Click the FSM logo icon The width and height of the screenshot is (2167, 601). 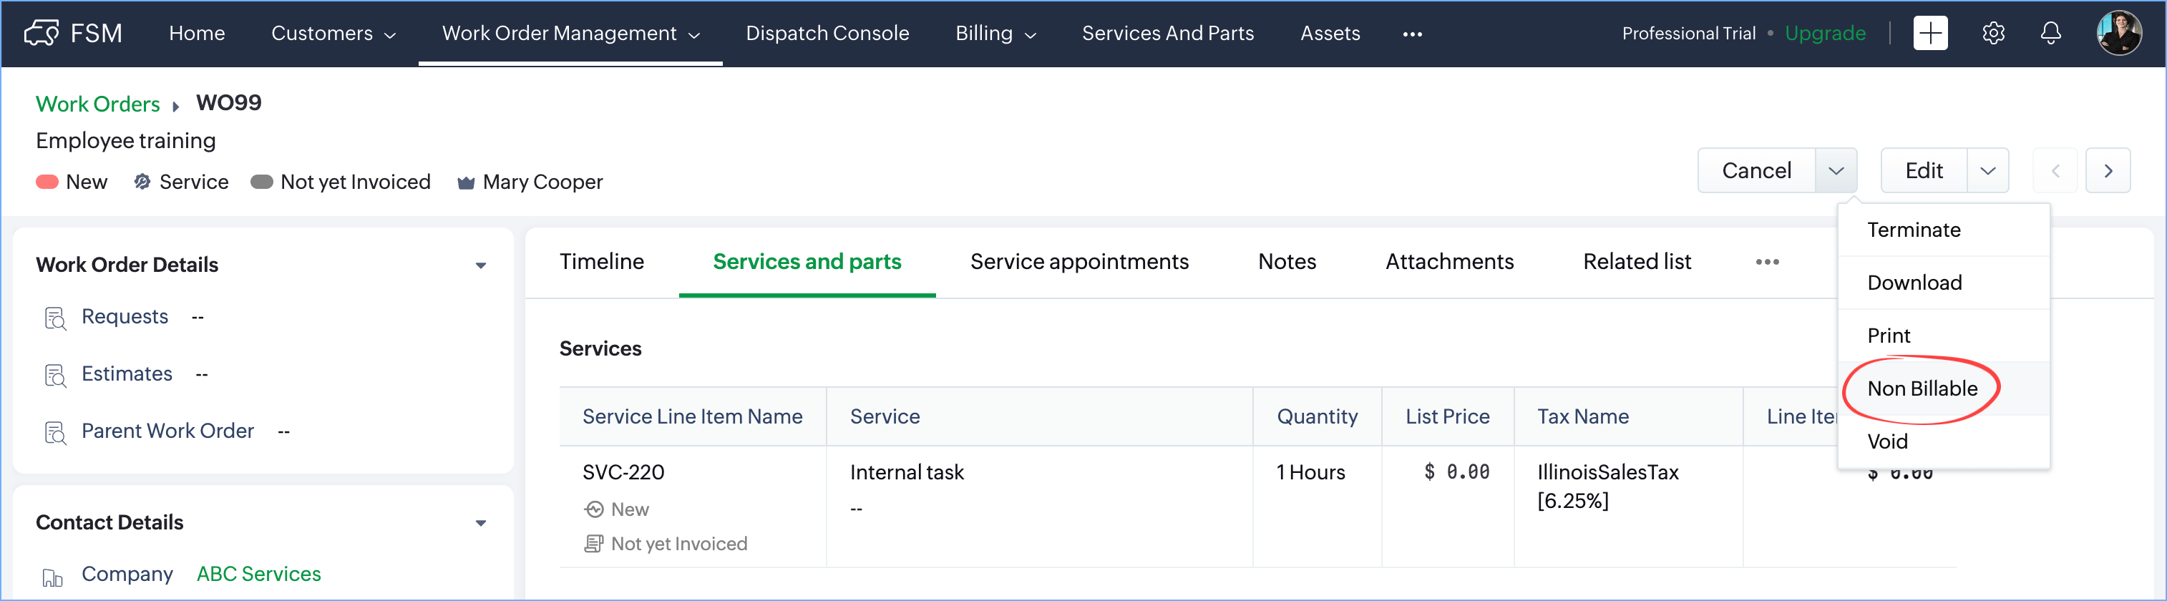[42, 34]
